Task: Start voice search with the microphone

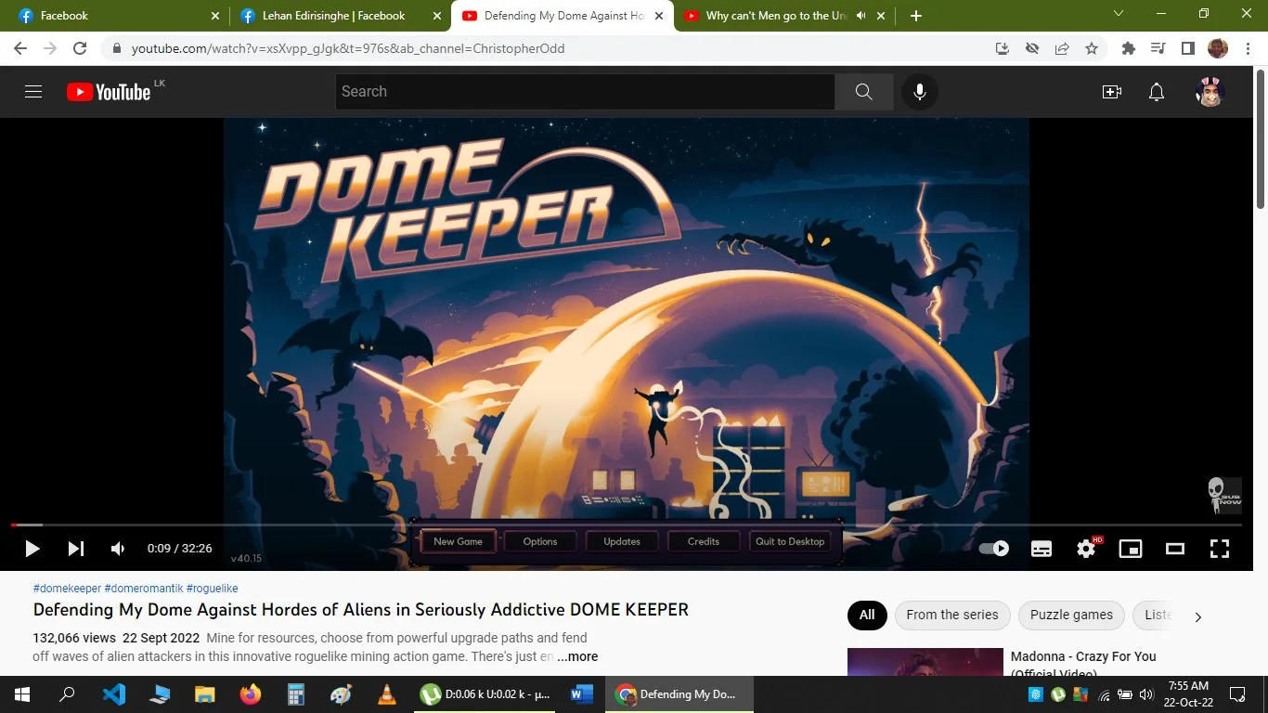Action: pyautogui.click(x=920, y=92)
